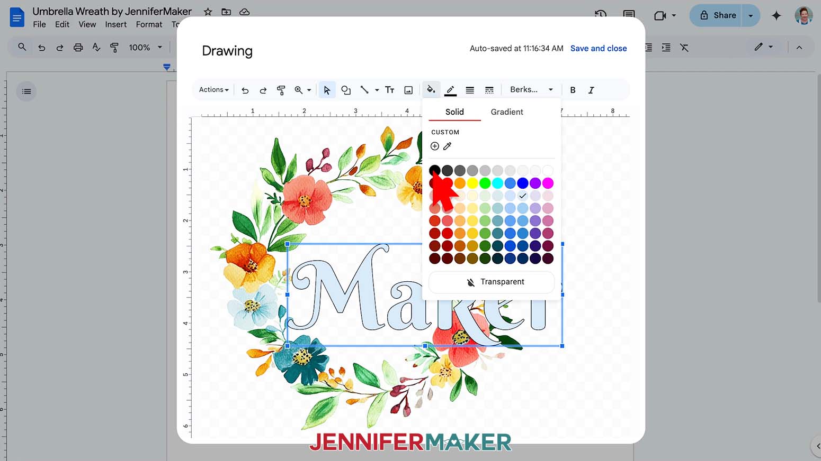Open the Shape tool
Screen dimensions: 821x461
click(346, 90)
